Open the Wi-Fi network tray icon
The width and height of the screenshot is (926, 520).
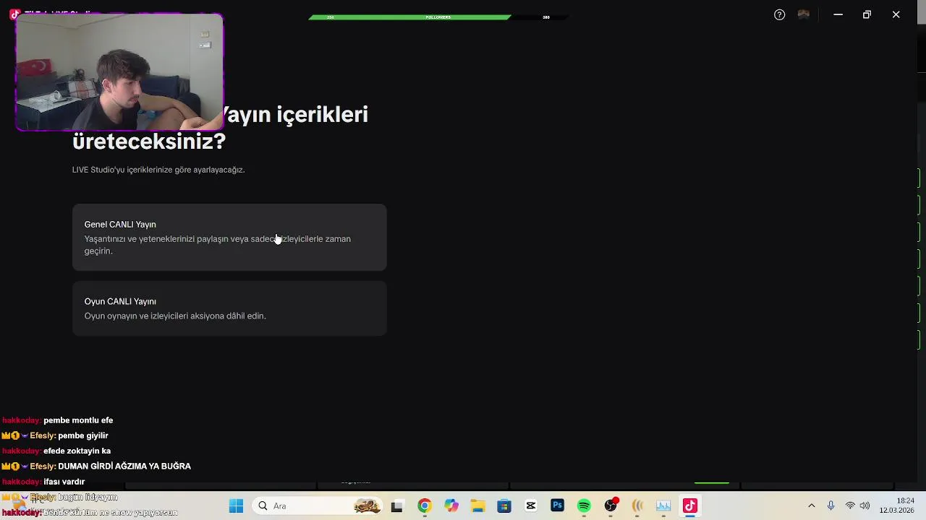[850, 506]
